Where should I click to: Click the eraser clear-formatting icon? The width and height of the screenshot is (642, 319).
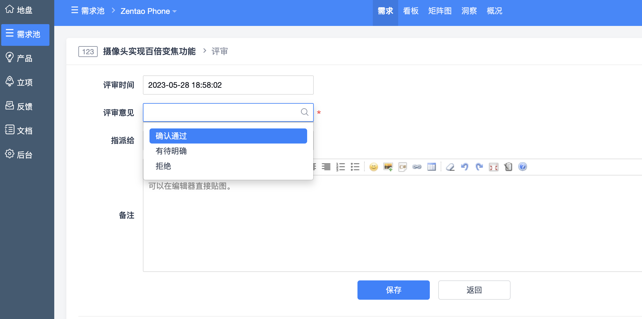click(450, 167)
